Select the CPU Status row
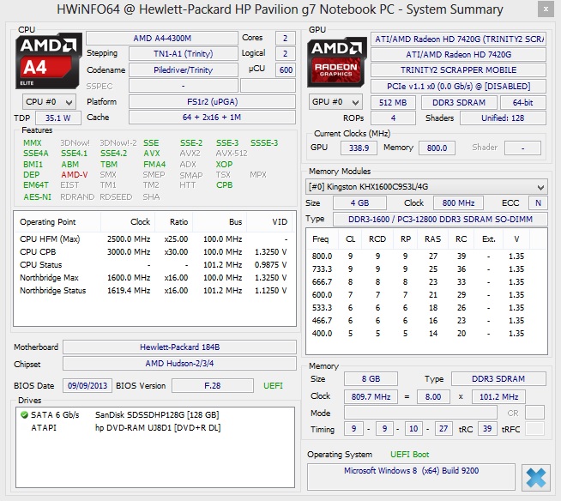The image size is (561, 501). (154, 265)
